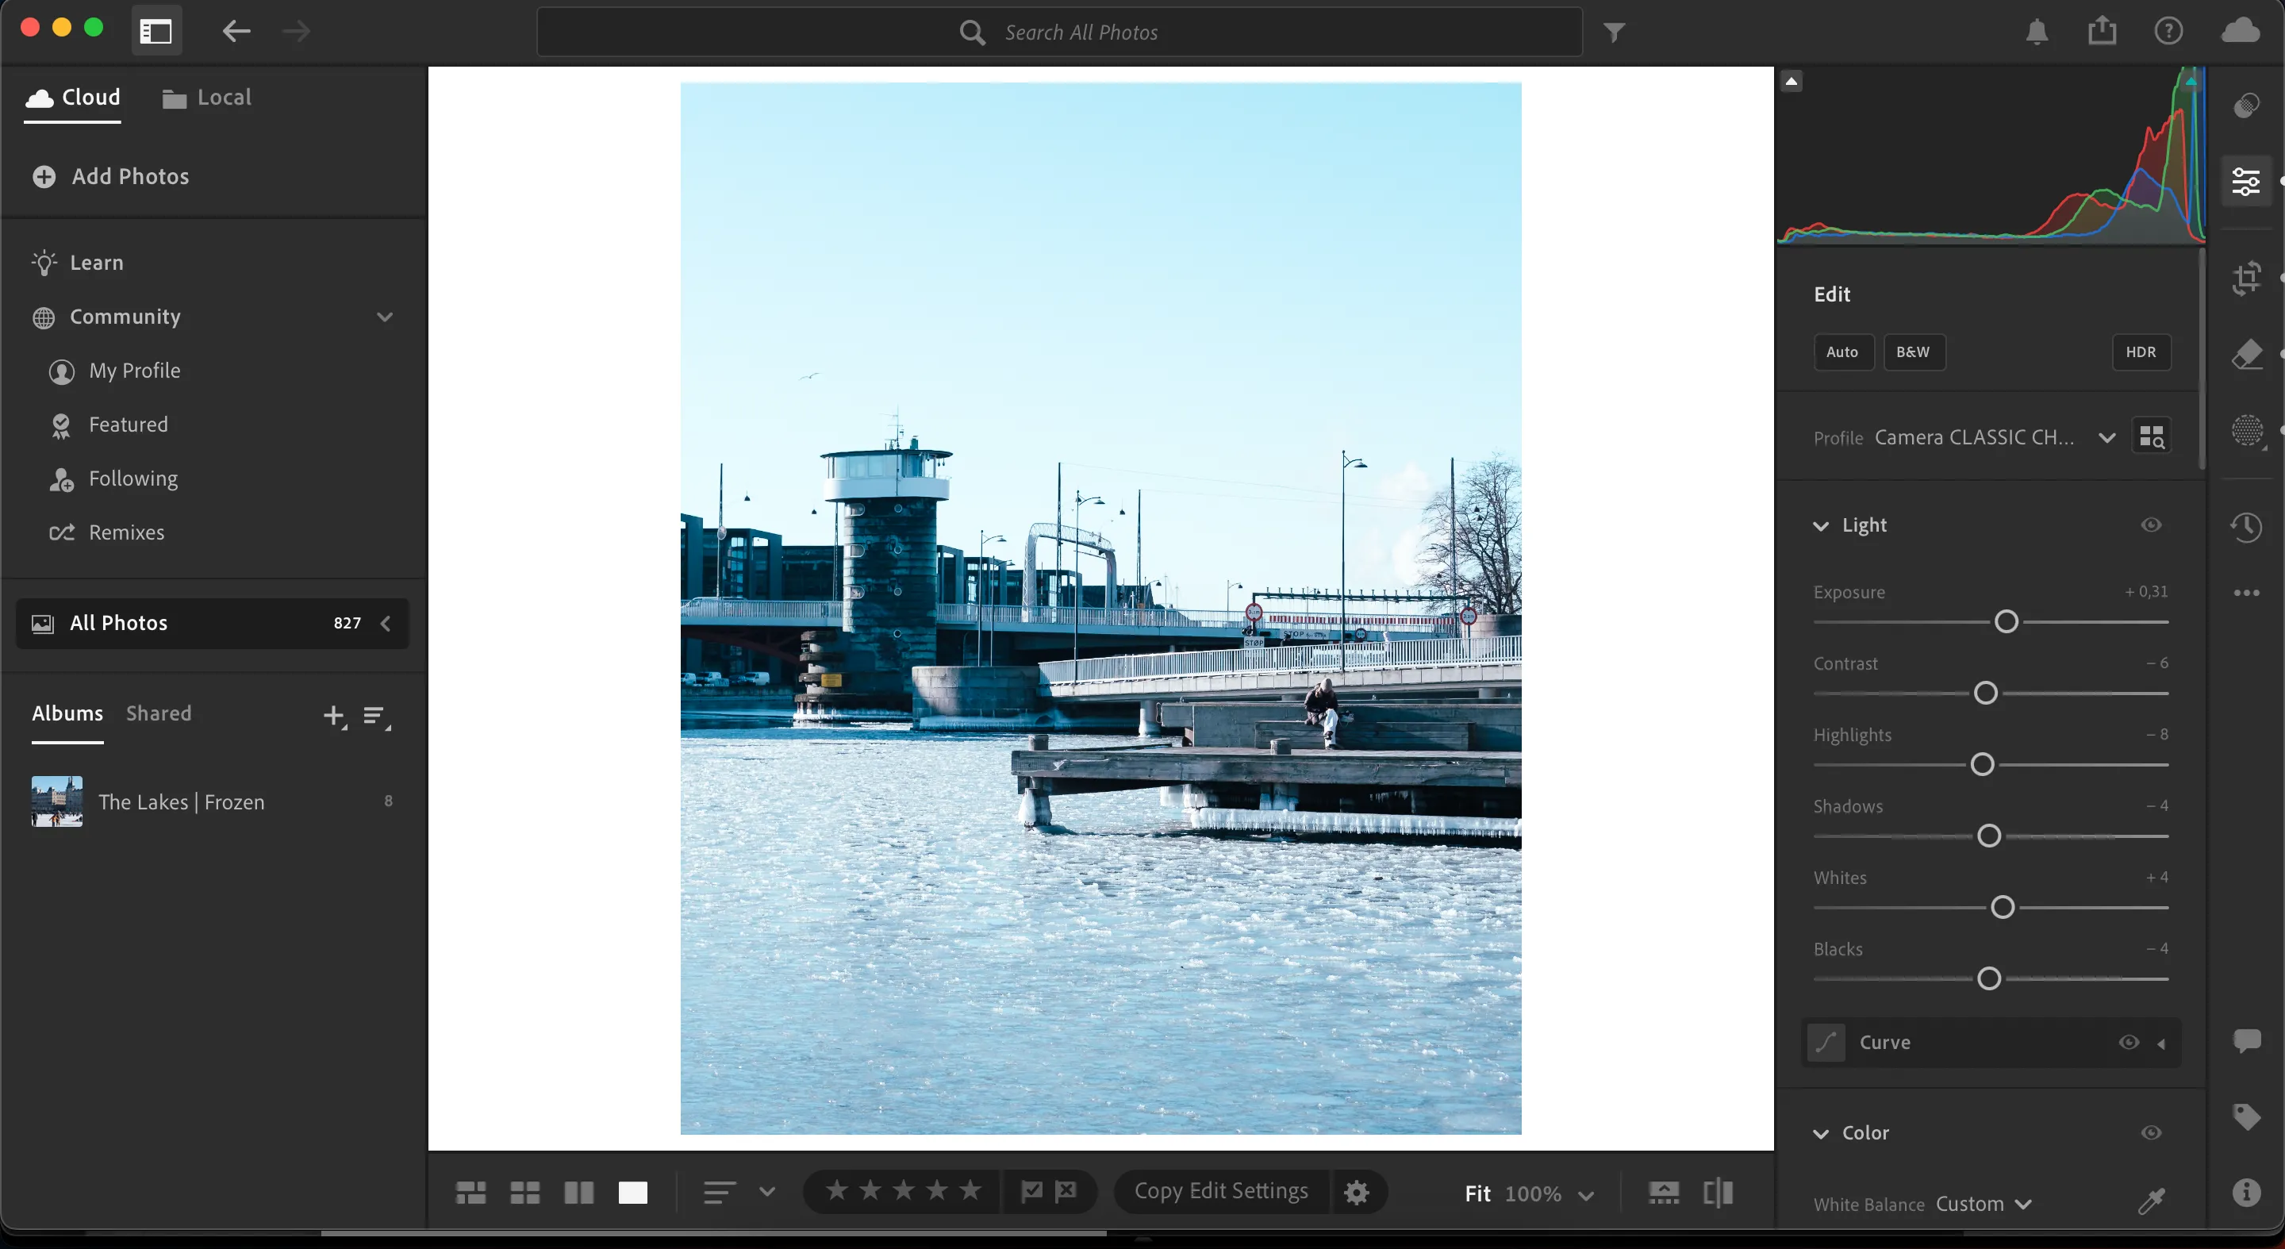The width and height of the screenshot is (2285, 1249).
Task: Collapse the Community section
Action: 384,317
